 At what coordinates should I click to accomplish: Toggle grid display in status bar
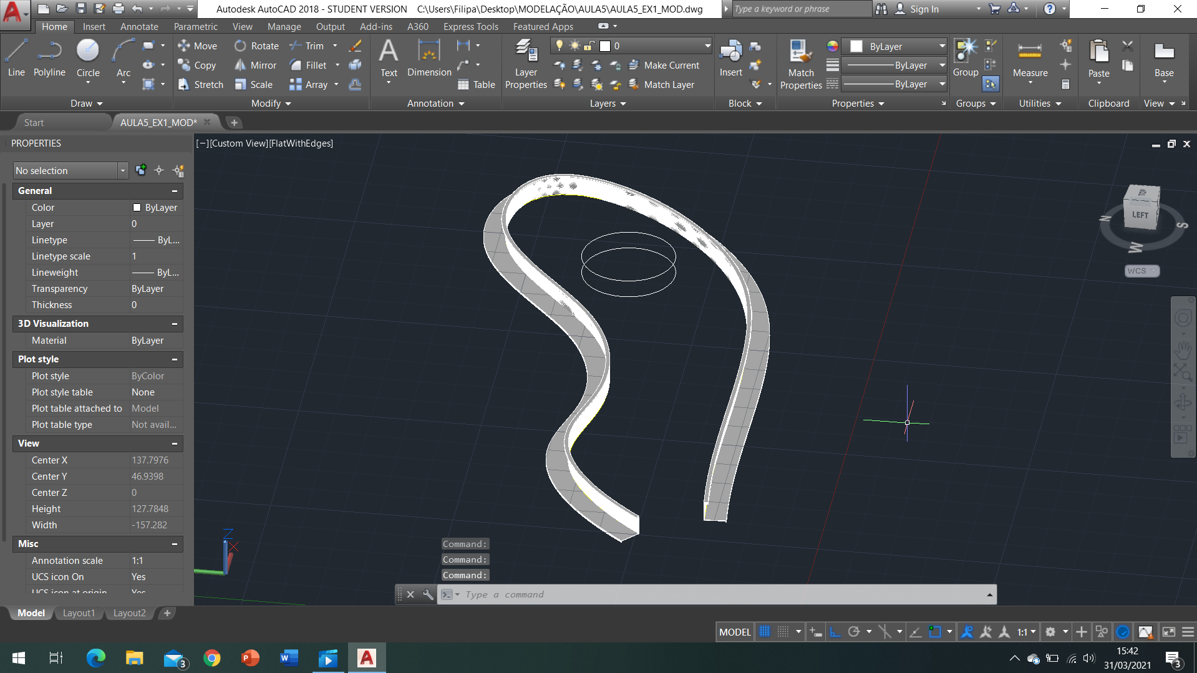coord(765,632)
